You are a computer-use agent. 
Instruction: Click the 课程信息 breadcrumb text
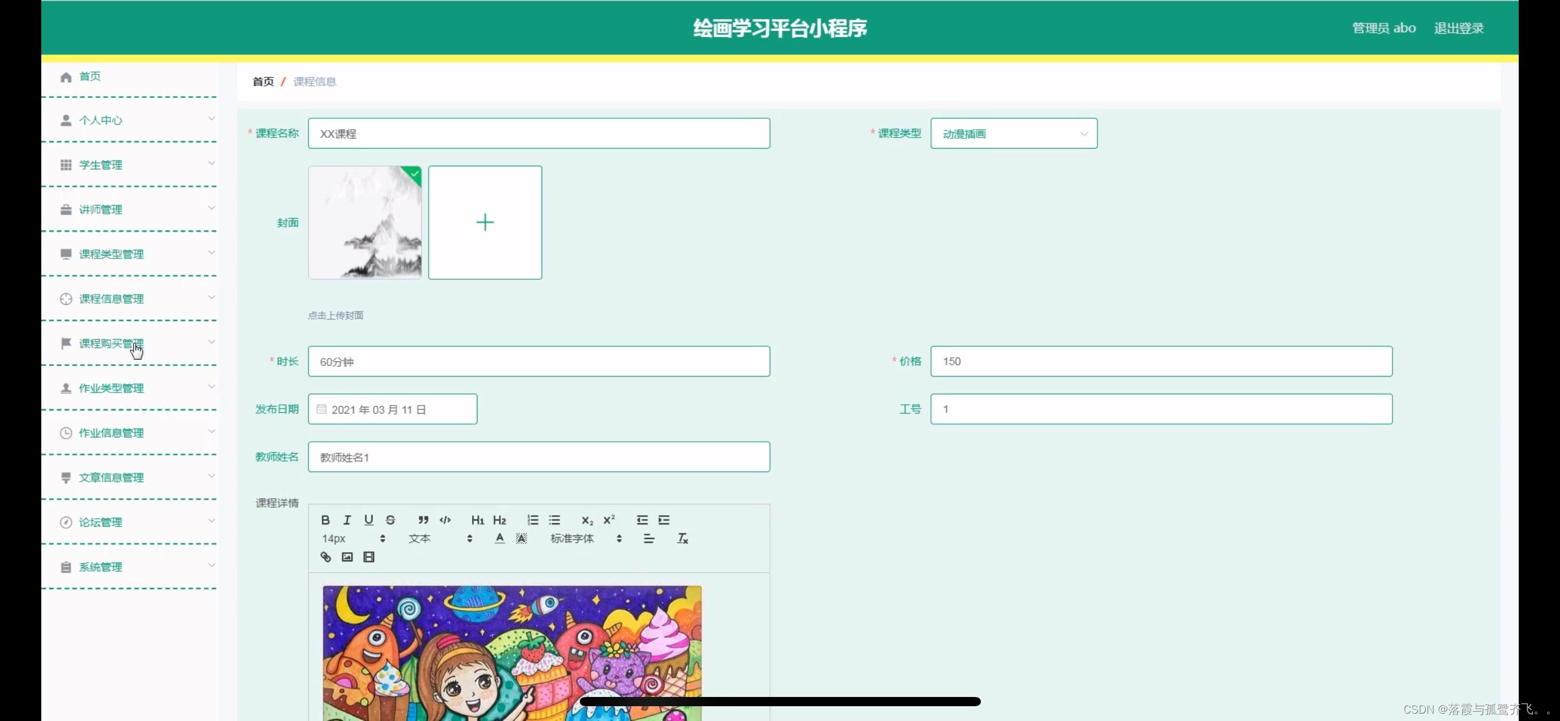click(x=314, y=81)
